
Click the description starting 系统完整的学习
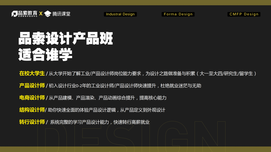(100, 122)
